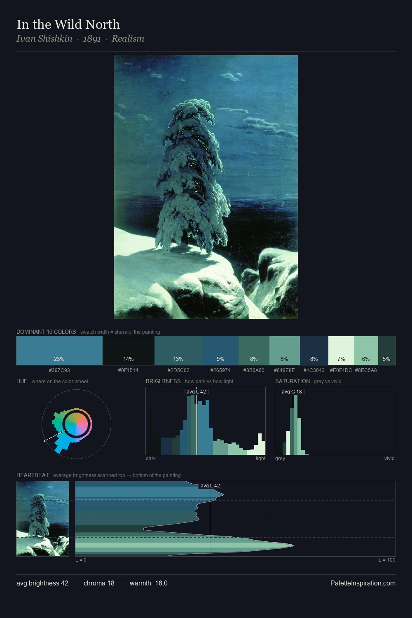The width and height of the screenshot is (412, 618).
Task: Click the 'dark' axis label
Action: point(151,459)
